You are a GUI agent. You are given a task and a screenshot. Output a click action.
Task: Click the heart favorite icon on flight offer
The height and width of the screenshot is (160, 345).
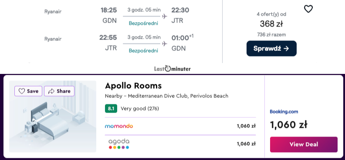click(308, 9)
